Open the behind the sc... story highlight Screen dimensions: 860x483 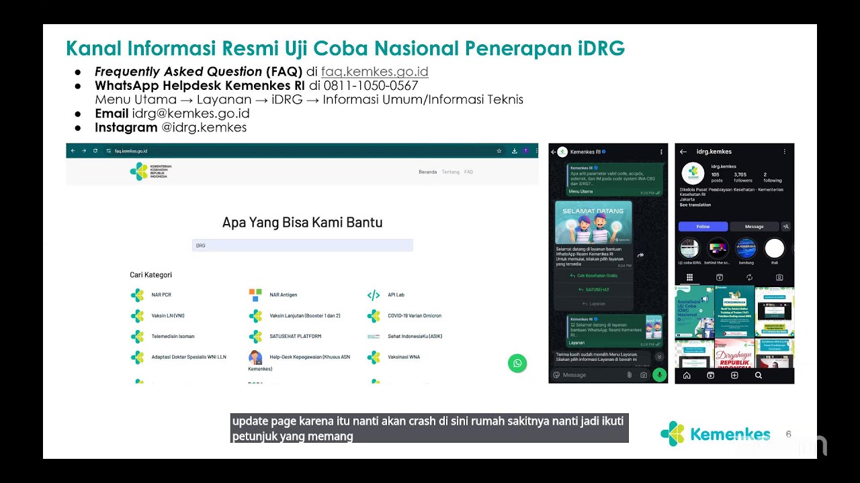(718, 249)
